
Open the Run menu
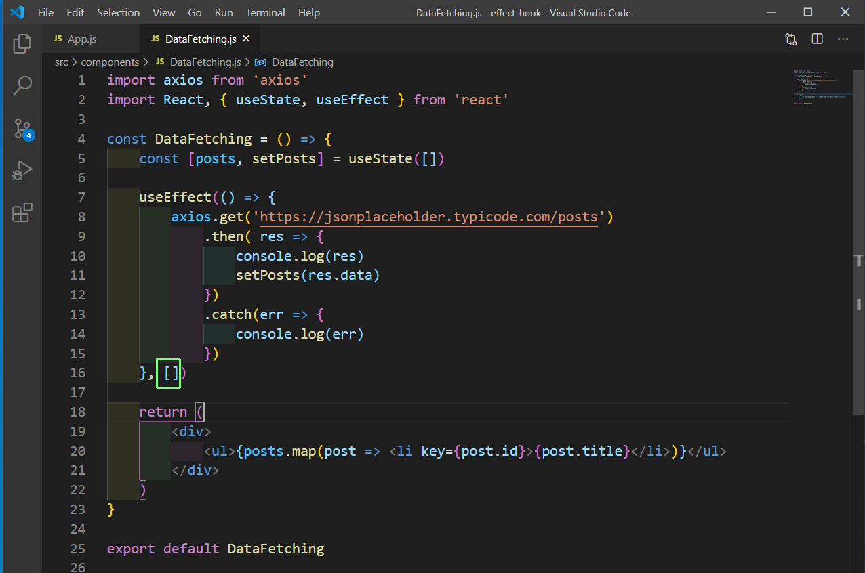pos(224,12)
